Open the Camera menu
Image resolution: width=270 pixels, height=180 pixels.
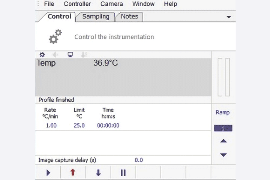click(112, 4)
